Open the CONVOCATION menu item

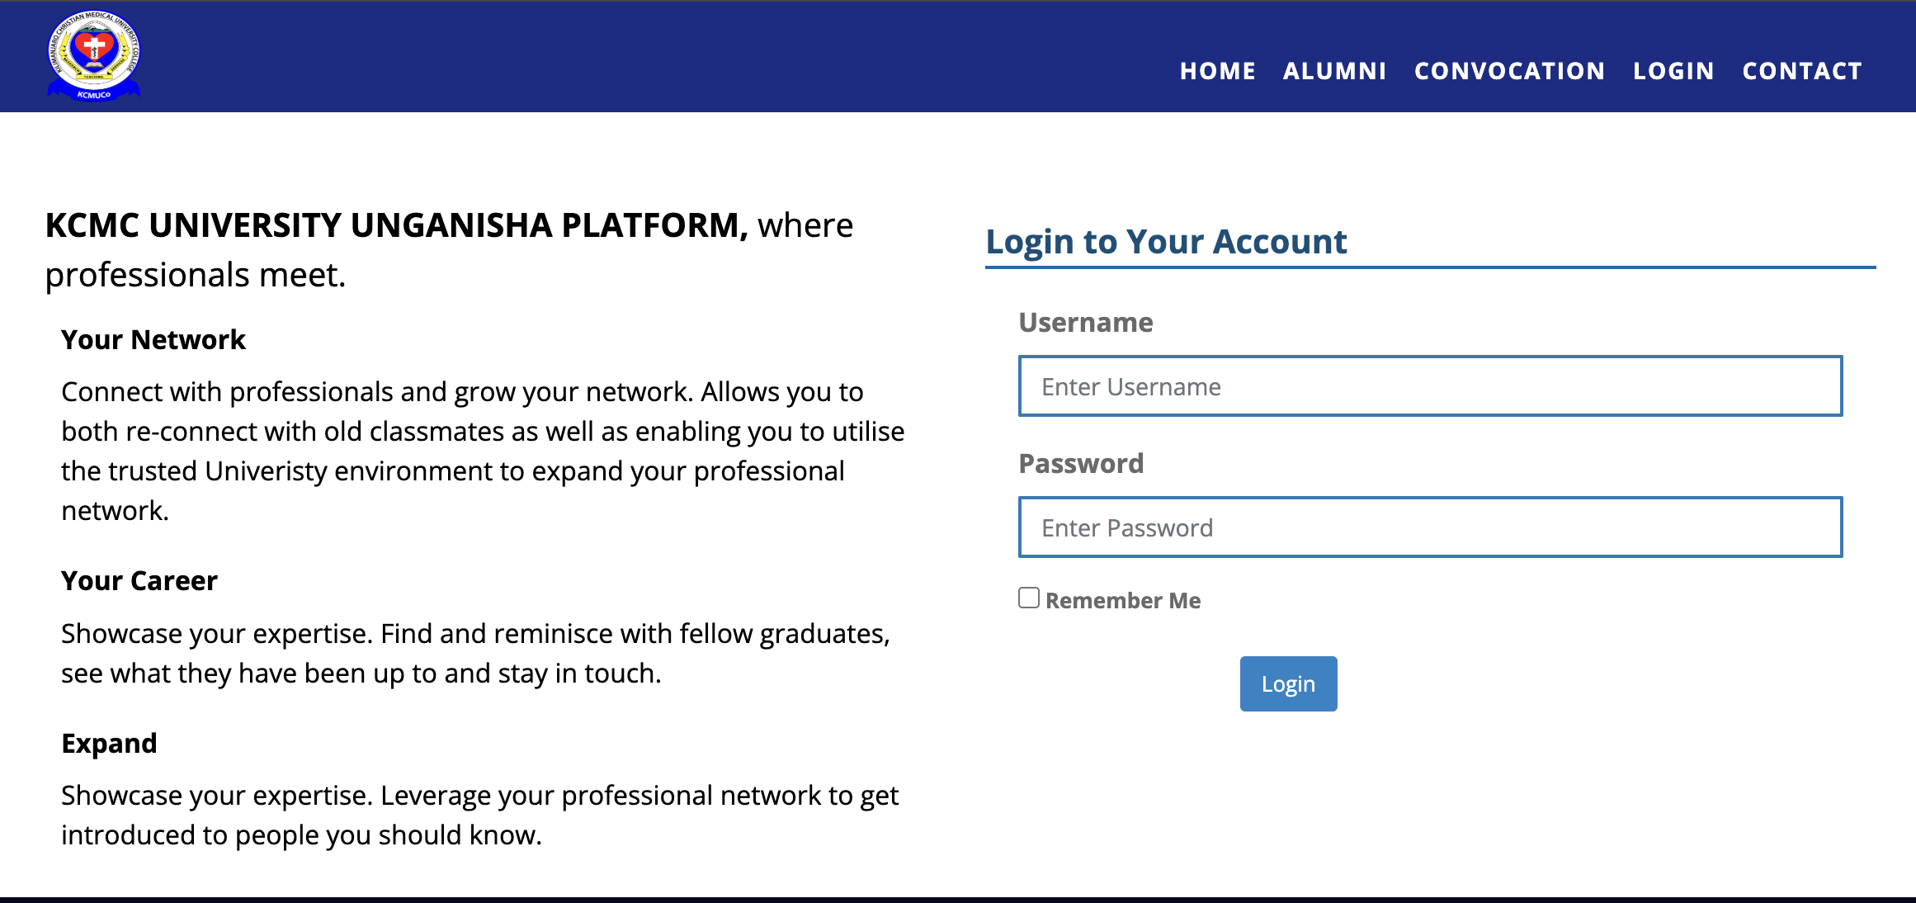pyautogui.click(x=1509, y=71)
